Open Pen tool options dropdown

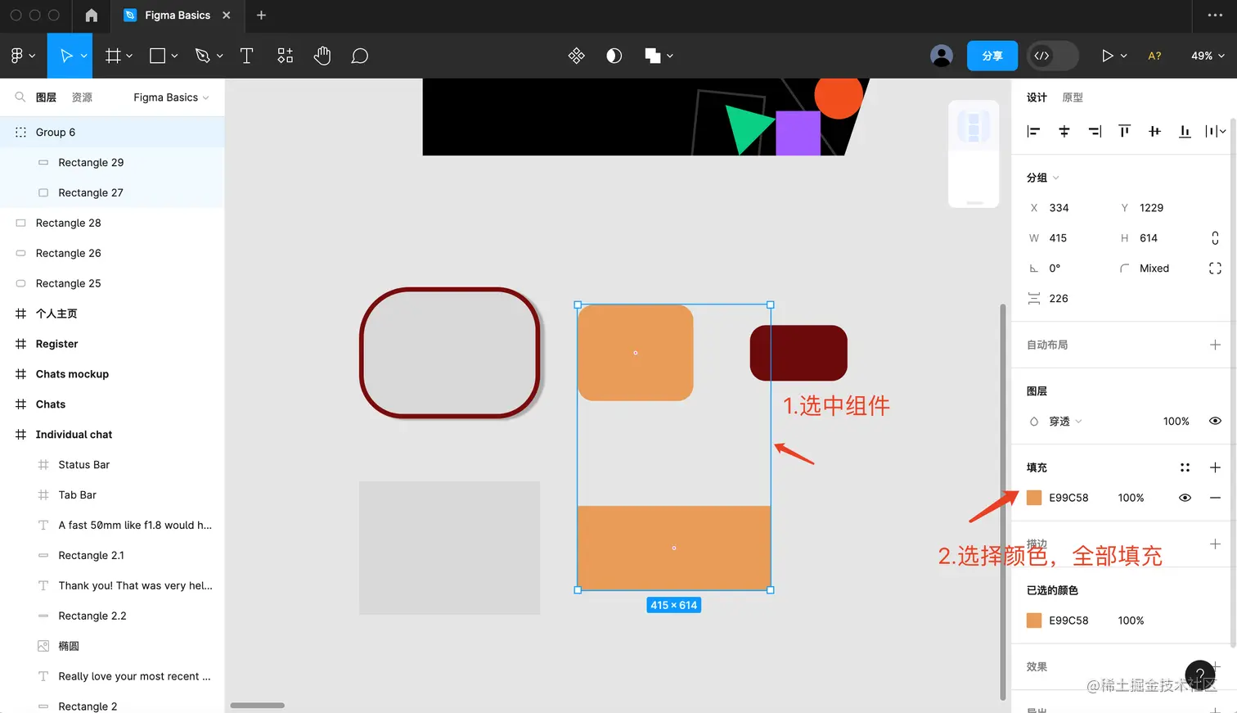(x=219, y=56)
